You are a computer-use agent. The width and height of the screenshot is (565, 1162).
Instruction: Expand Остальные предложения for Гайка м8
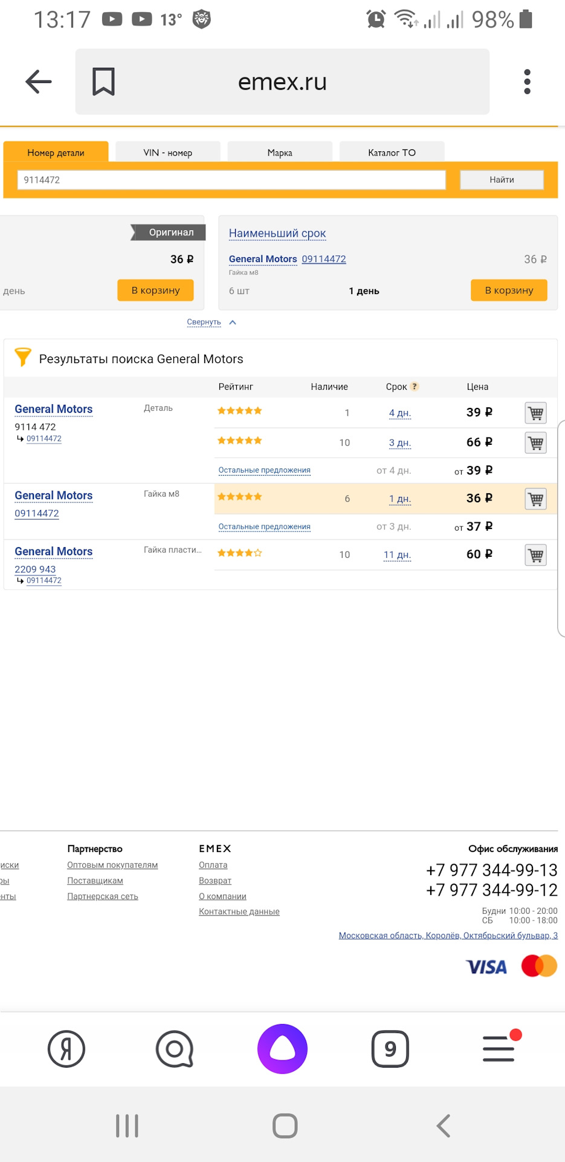(x=264, y=527)
